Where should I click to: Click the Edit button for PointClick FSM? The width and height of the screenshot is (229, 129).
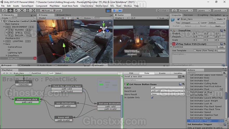tap(221, 47)
